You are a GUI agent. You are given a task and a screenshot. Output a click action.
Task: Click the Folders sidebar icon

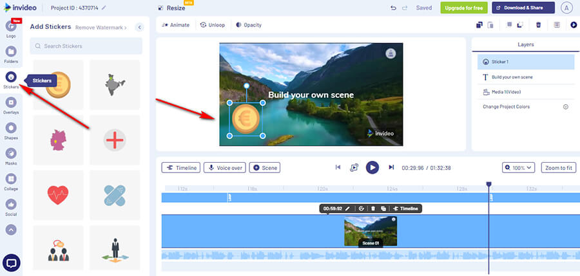(10, 51)
